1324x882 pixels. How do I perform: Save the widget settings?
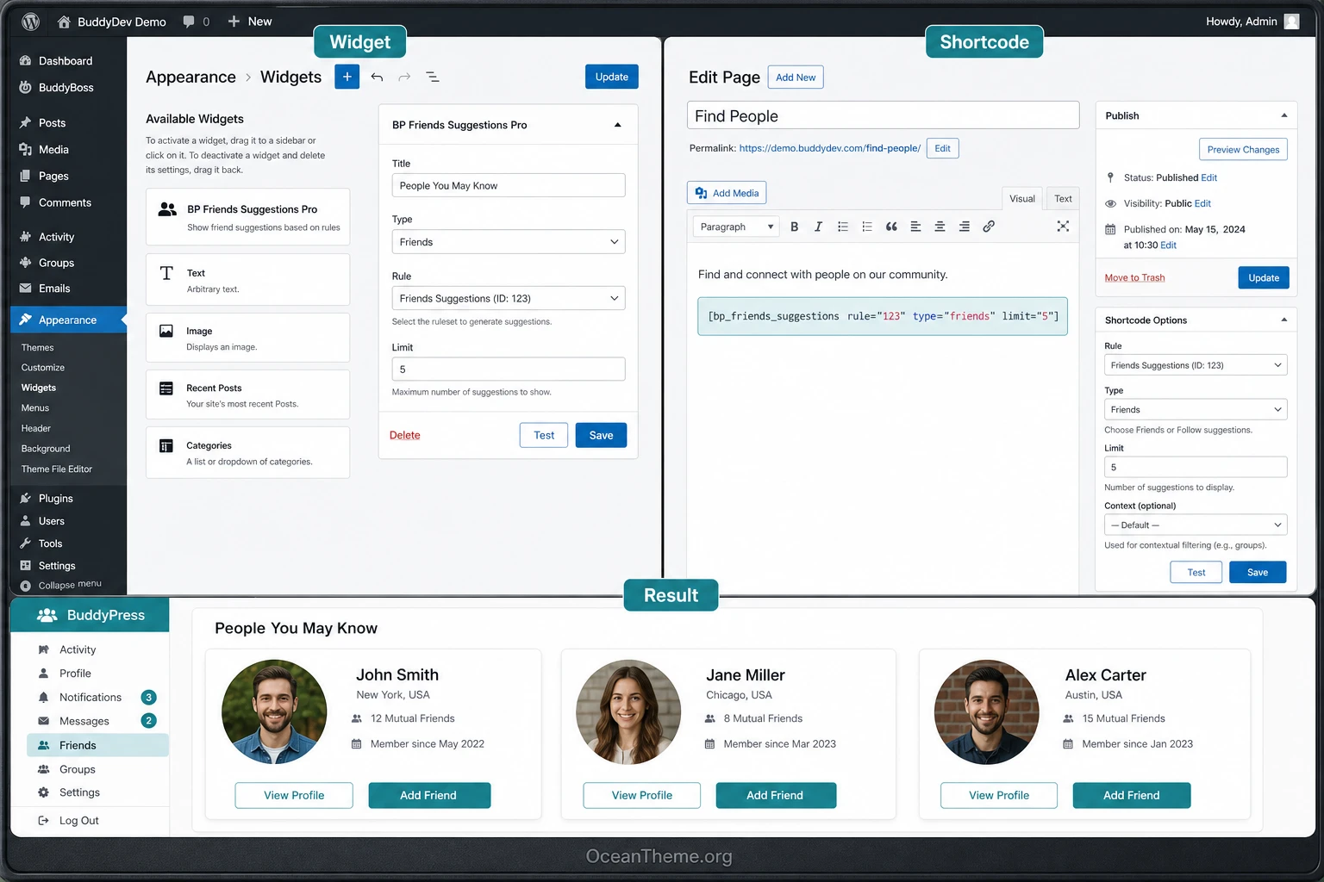click(x=601, y=435)
